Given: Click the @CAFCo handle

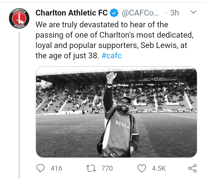Looking at the screenshot, I should (x=140, y=13).
